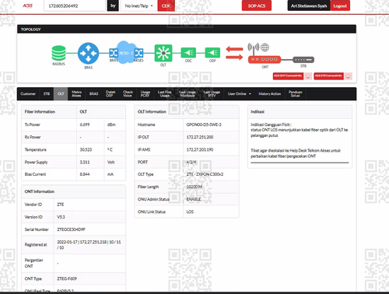Open the Usage PCRF tab
Viewport: 389px width, 294px height.
pos(145,94)
